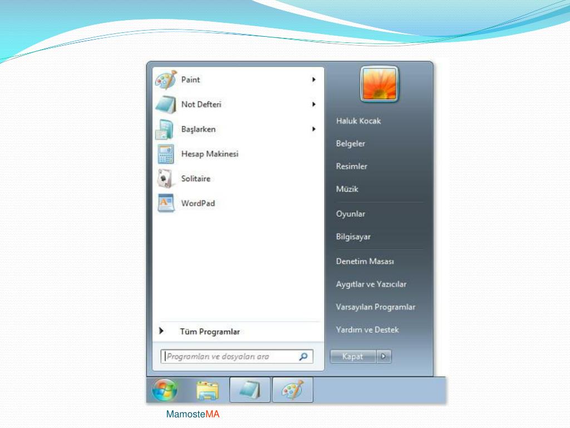Open Yardım ve Destek
This screenshot has width=570, height=428.
pos(367,330)
